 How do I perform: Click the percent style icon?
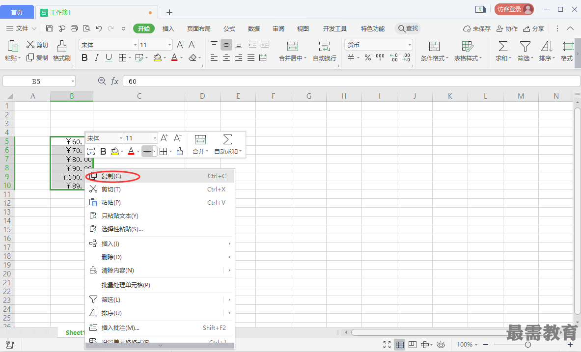pyautogui.click(x=367, y=57)
